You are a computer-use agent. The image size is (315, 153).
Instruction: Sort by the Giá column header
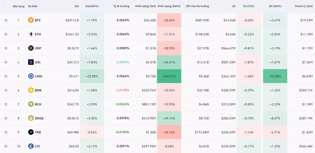[77, 6]
